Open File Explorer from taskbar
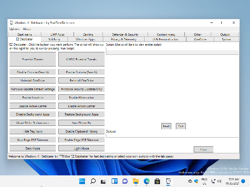The width and height of the screenshot is (250, 187). tap(136, 181)
